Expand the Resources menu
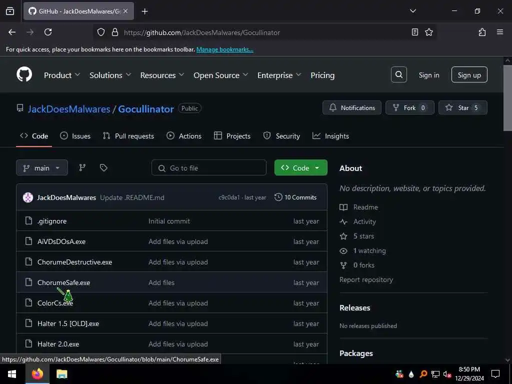Image resolution: width=512 pixels, height=384 pixels. (162, 75)
